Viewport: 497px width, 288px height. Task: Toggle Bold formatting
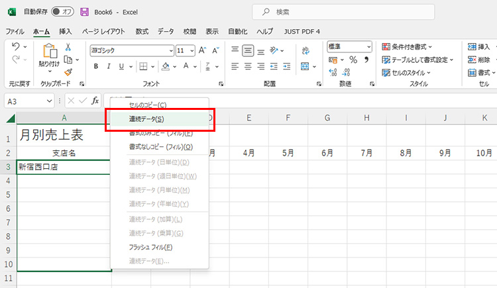click(x=96, y=66)
